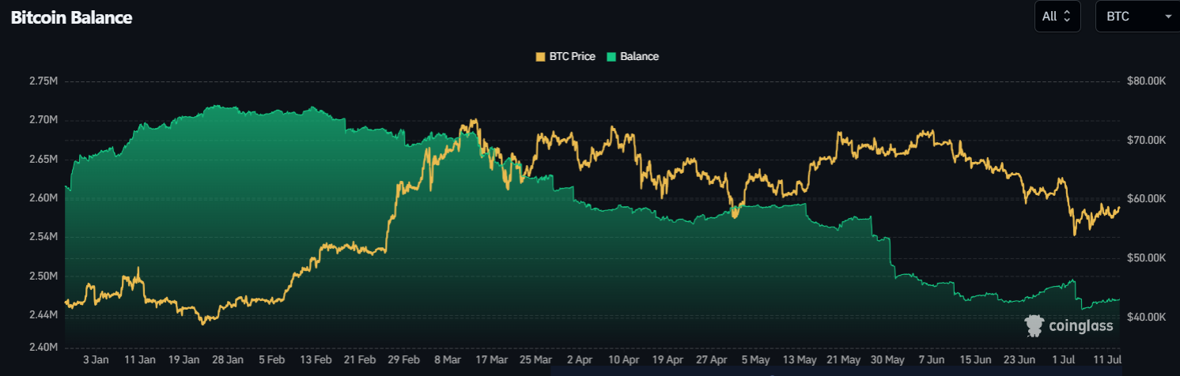Click the 2.44M left axis label

[x=43, y=314]
